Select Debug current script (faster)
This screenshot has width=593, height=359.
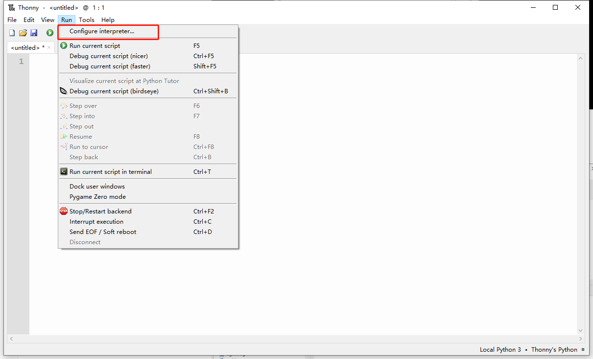(x=148, y=66)
